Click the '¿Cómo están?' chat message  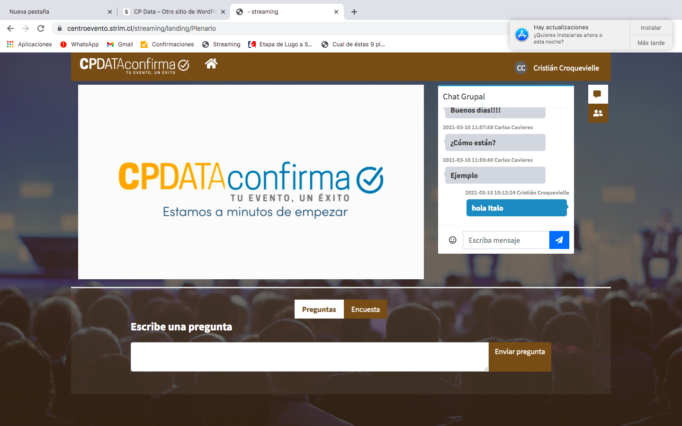(x=495, y=142)
